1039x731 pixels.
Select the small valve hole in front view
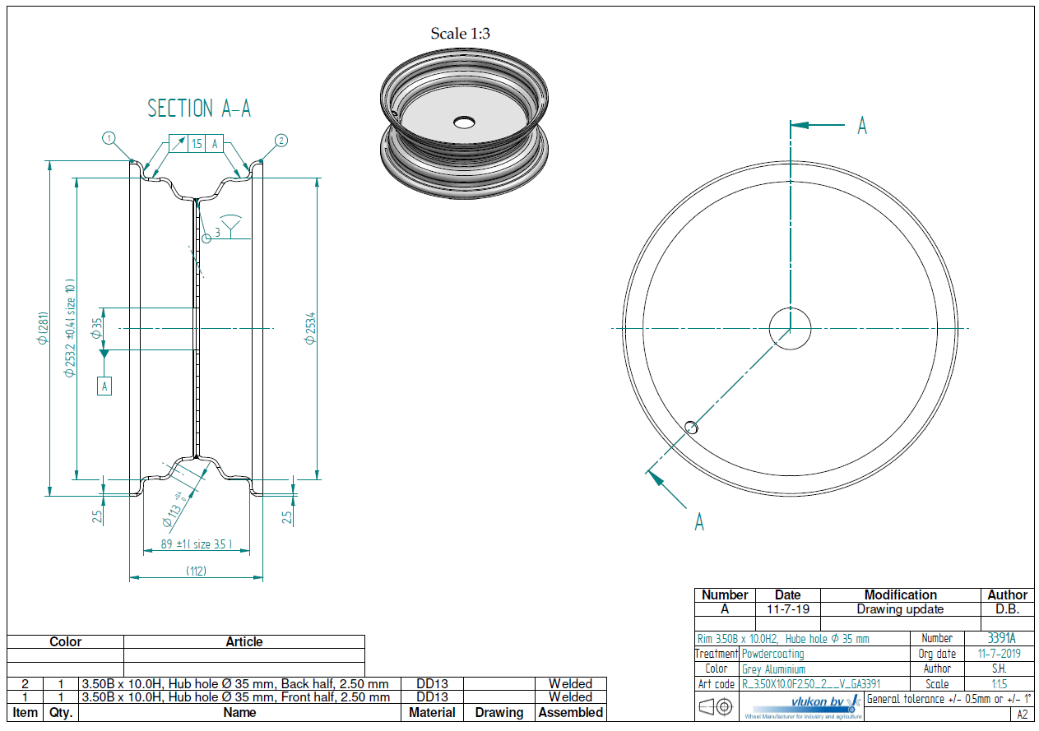tap(692, 426)
